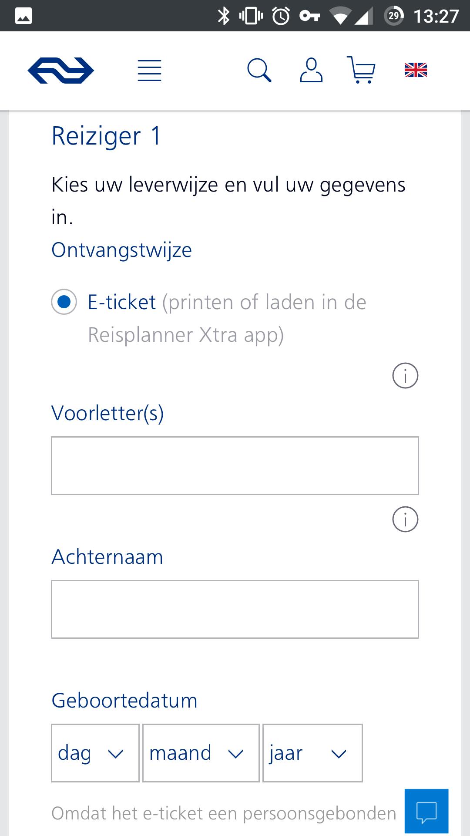Open the search magnifier icon

pos(259,70)
